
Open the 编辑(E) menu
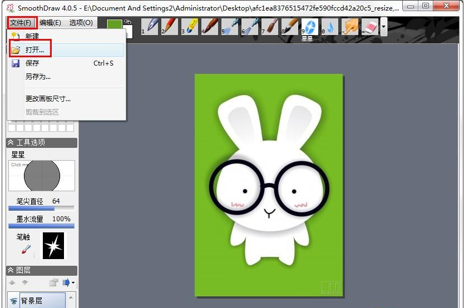point(50,23)
